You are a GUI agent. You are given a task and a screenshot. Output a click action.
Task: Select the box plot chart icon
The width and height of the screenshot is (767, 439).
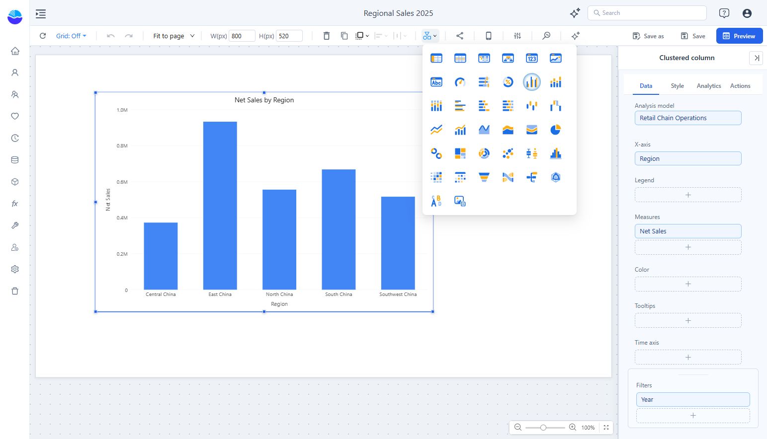tap(532, 153)
